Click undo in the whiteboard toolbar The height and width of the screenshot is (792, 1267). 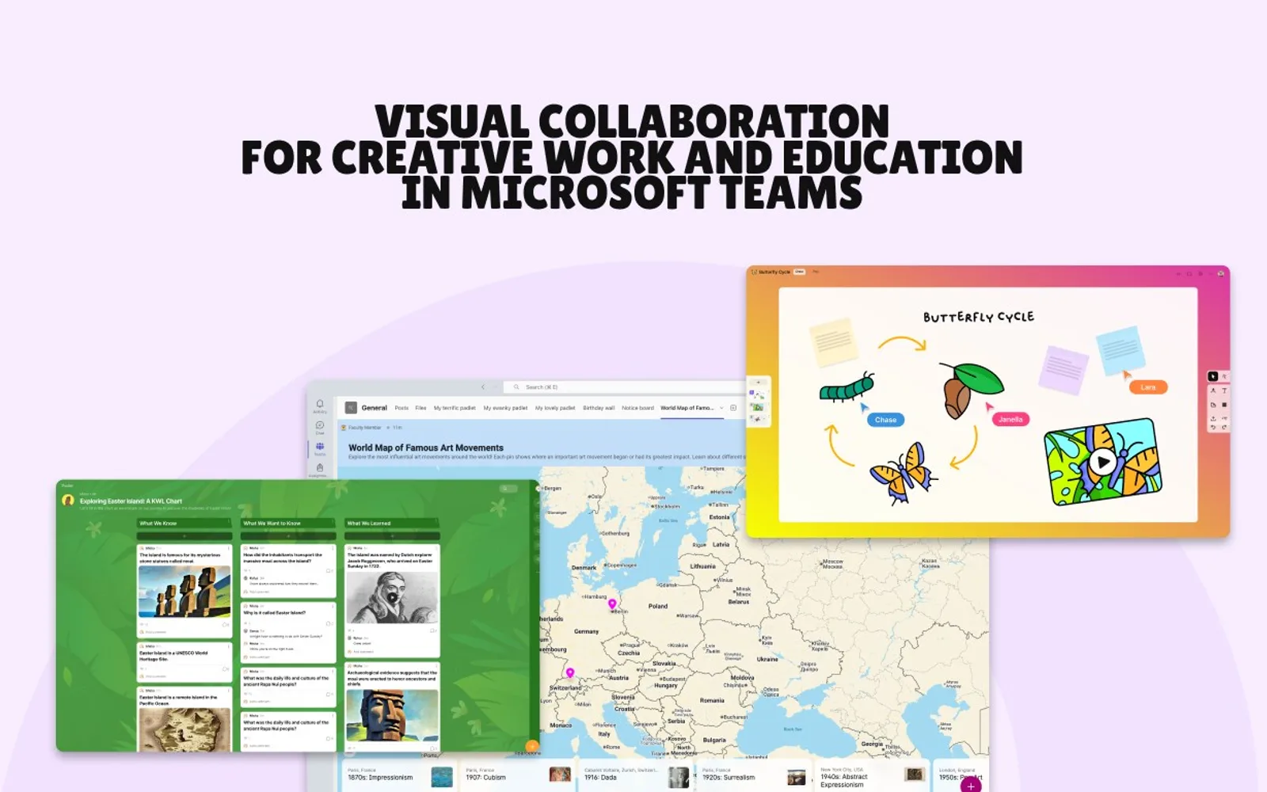point(1213,427)
